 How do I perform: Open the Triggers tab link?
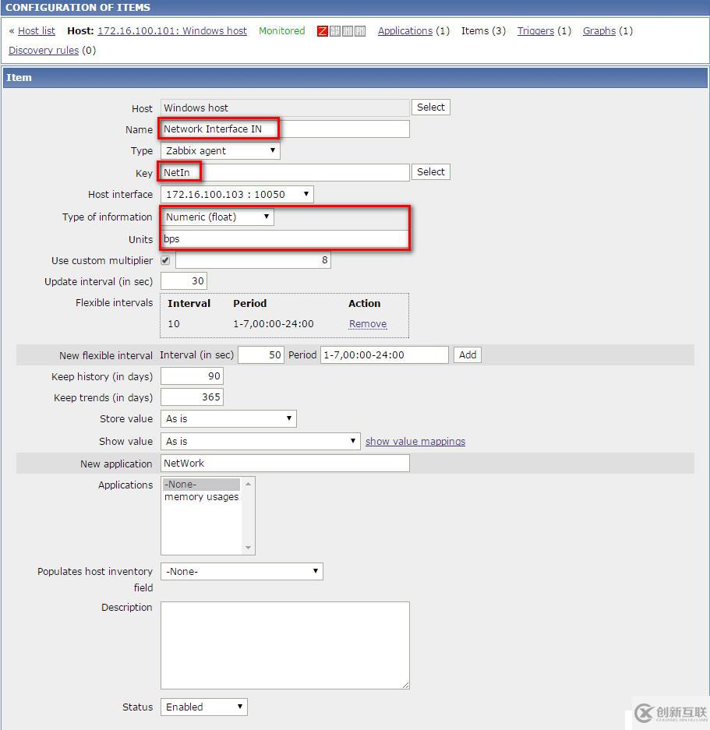click(x=535, y=30)
